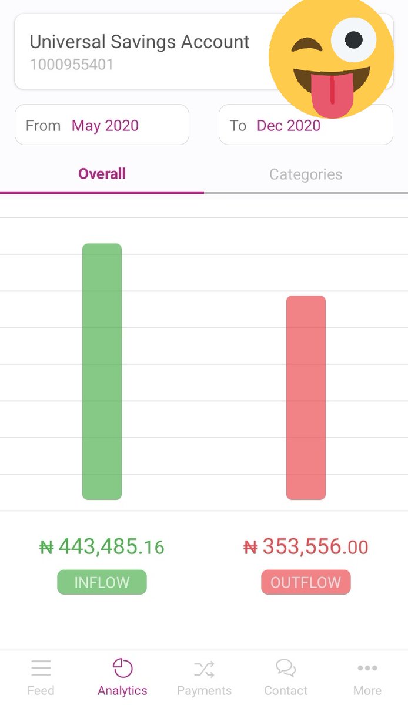Tap the green INFLOW button
Screen dimensions: 408x705
(x=102, y=582)
